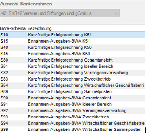Click schema code S40 cell

click(14, 47)
